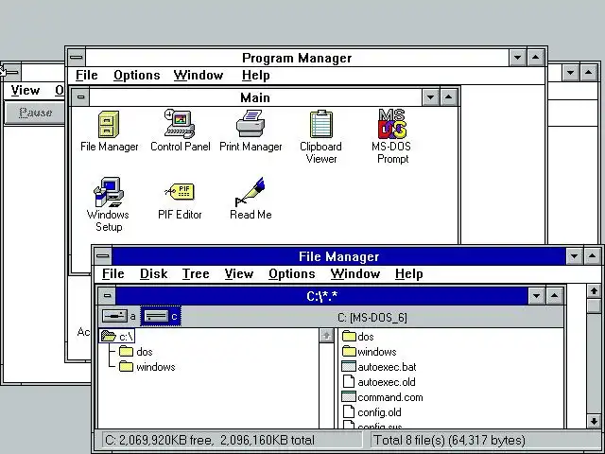The height and width of the screenshot is (454, 605).
Task: Launch Control Panel from the Main group
Action: pos(181,131)
